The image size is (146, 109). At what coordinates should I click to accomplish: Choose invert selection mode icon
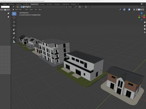click(28, 7)
